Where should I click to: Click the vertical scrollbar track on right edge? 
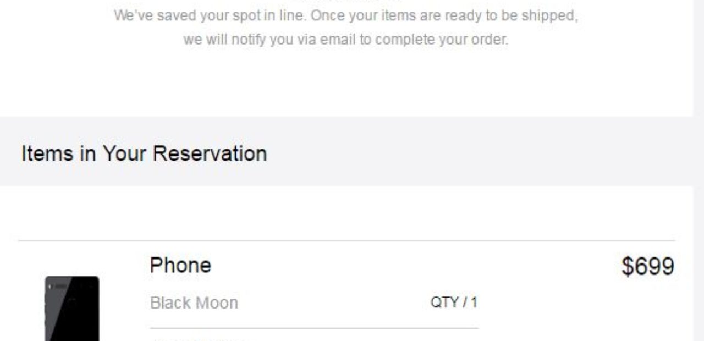point(698,170)
